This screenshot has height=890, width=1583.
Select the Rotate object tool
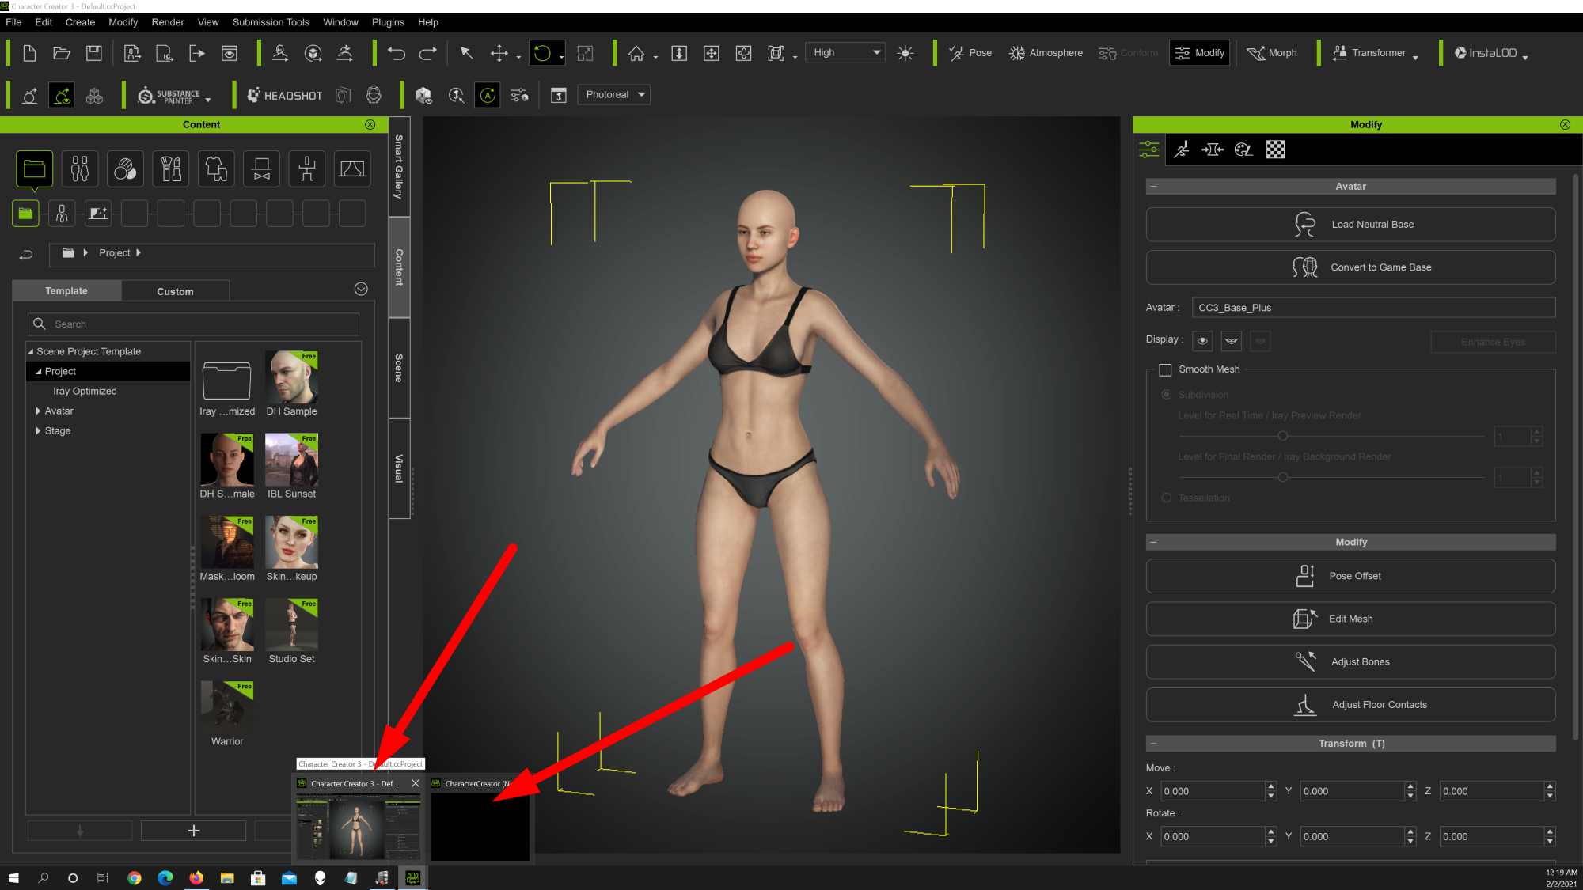click(x=542, y=53)
